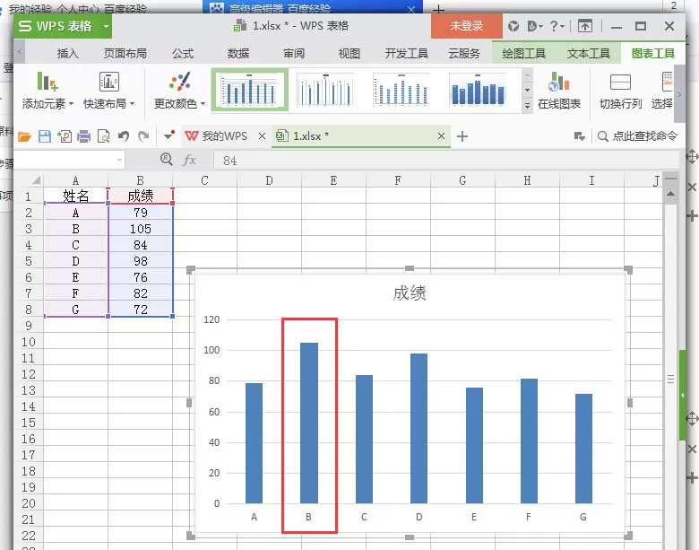
Task: Expand the chart style gallery dropdown
Action: (x=527, y=106)
